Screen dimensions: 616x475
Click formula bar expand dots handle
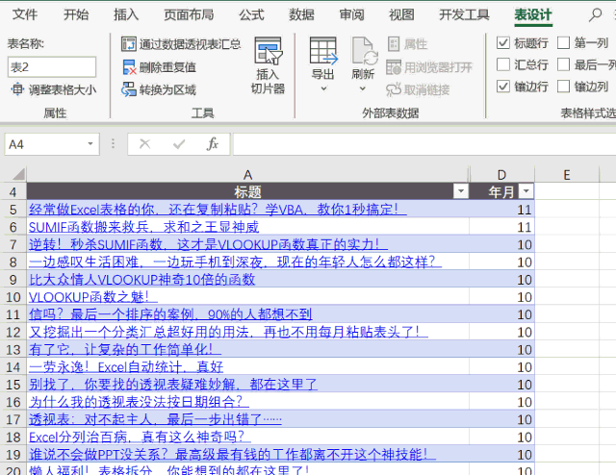[x=114, y=143]
